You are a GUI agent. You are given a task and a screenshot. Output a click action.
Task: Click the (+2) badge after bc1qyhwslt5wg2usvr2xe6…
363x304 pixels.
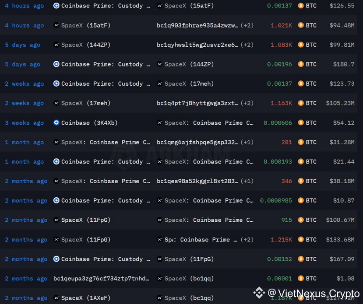click(247, 45)
